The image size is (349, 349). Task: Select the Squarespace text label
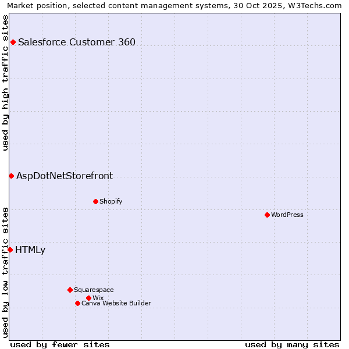[94, 290]
